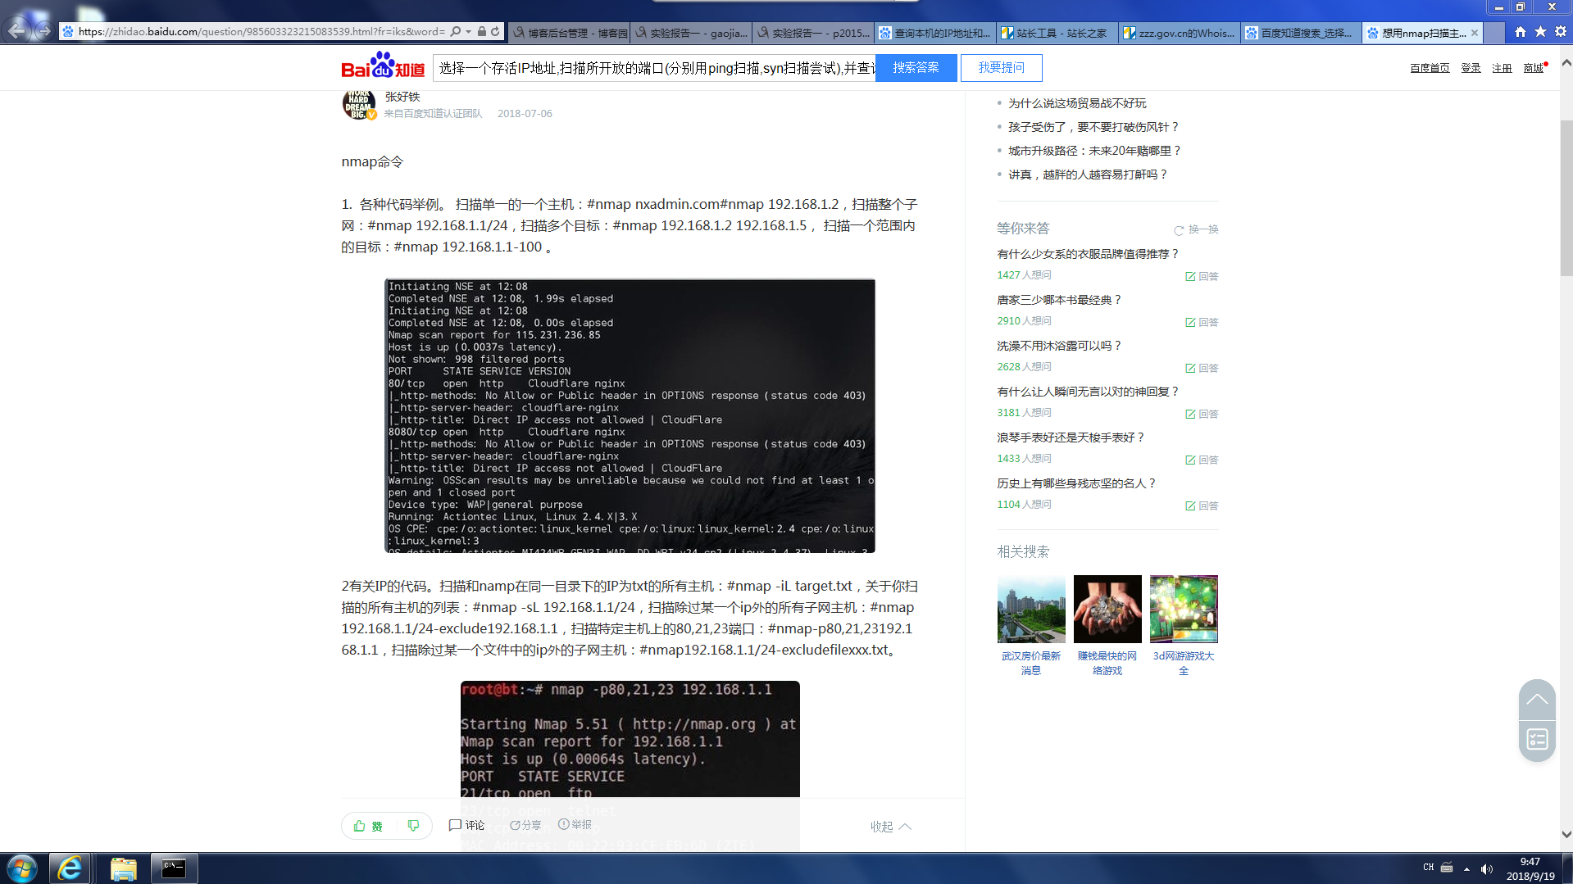Open the author name 张好铁
The width and height of the screenshot is (1573, 884).
(x=402, y=97)
